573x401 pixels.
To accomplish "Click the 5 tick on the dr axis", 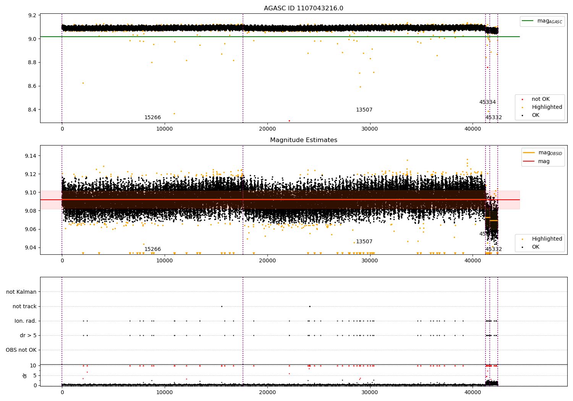I will [35, 375].
